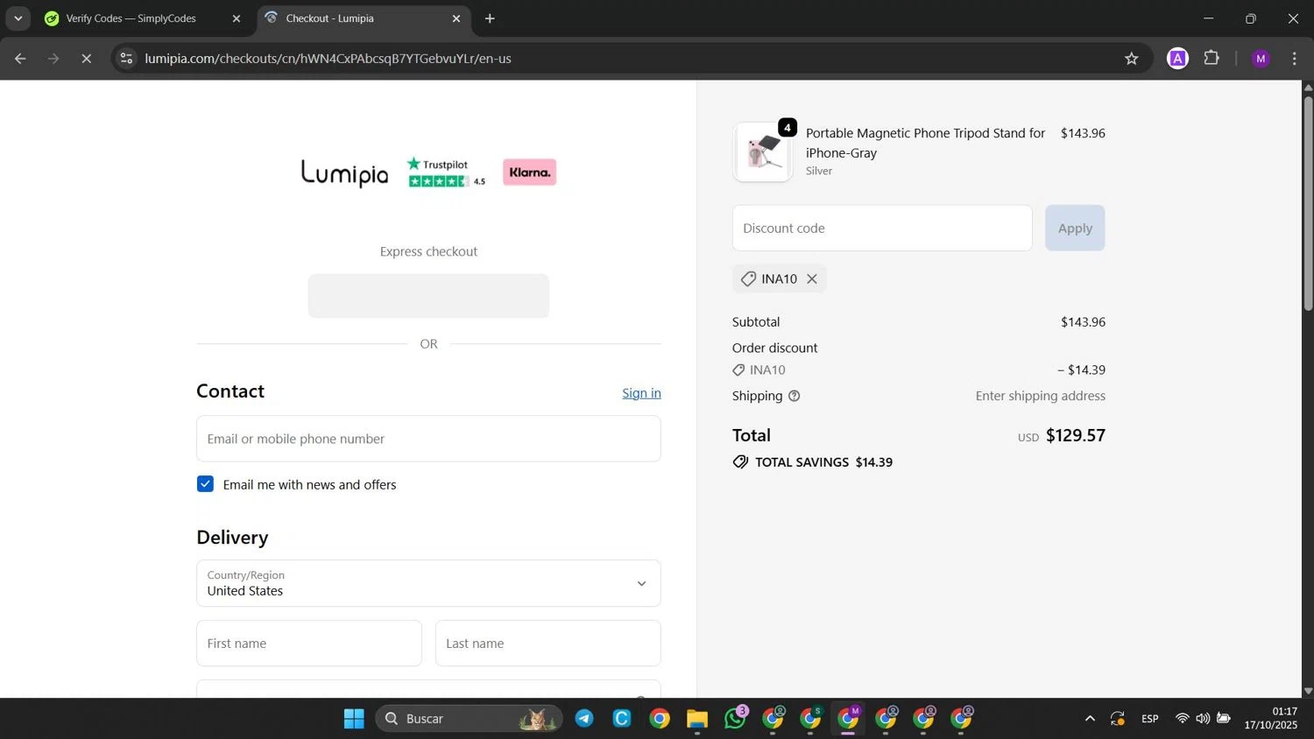The width and height of the screenshot is (1314, 739).
Task: Open the Windows Start menu
Action: pyautogui.click(x=354, y=719)
